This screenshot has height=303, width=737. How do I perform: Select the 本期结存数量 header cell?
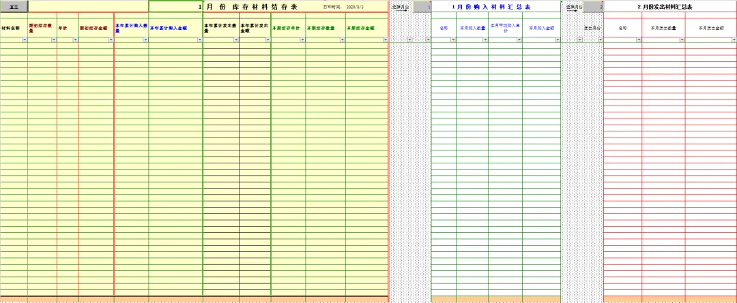(x=326, y=28)
